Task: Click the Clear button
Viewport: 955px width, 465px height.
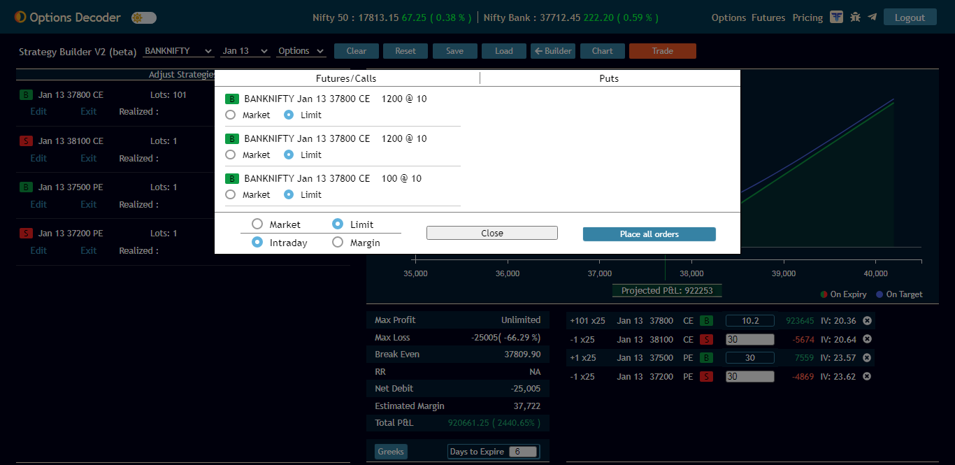Action: [x=357, y=51]
